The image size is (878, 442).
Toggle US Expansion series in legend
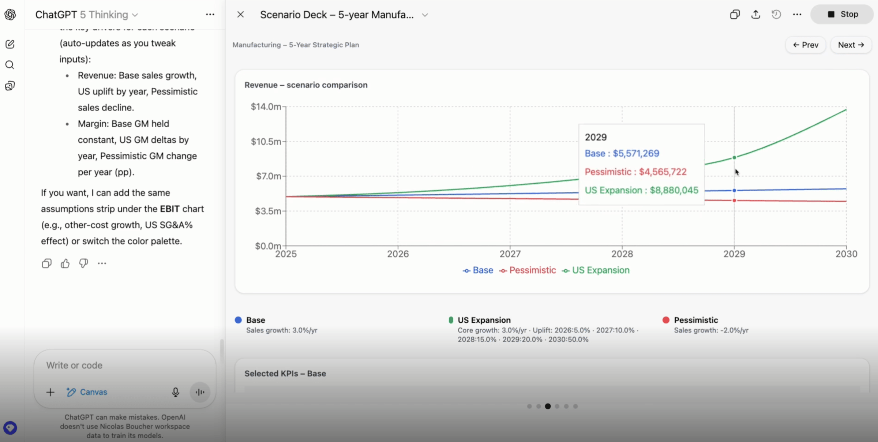[x=596, y=270]
